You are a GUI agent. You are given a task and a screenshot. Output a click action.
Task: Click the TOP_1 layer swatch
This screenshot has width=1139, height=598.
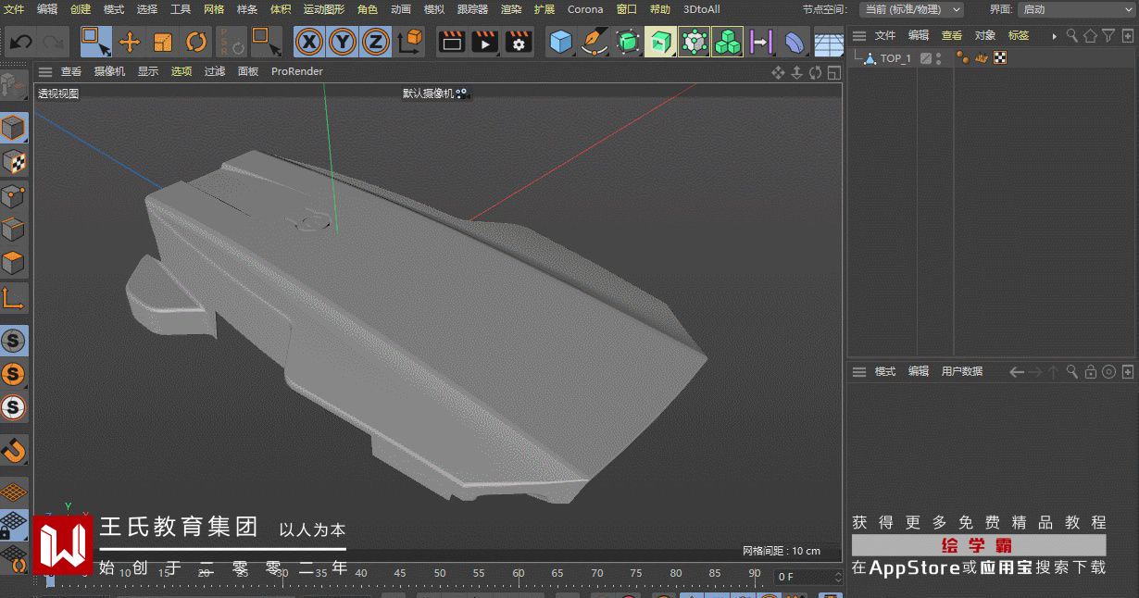926,58
